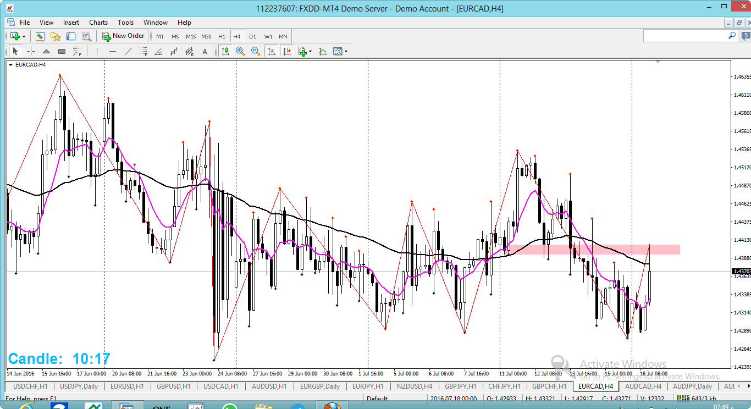
Task: Select the active H4 timeframe button
Action: tap(237, 36)
